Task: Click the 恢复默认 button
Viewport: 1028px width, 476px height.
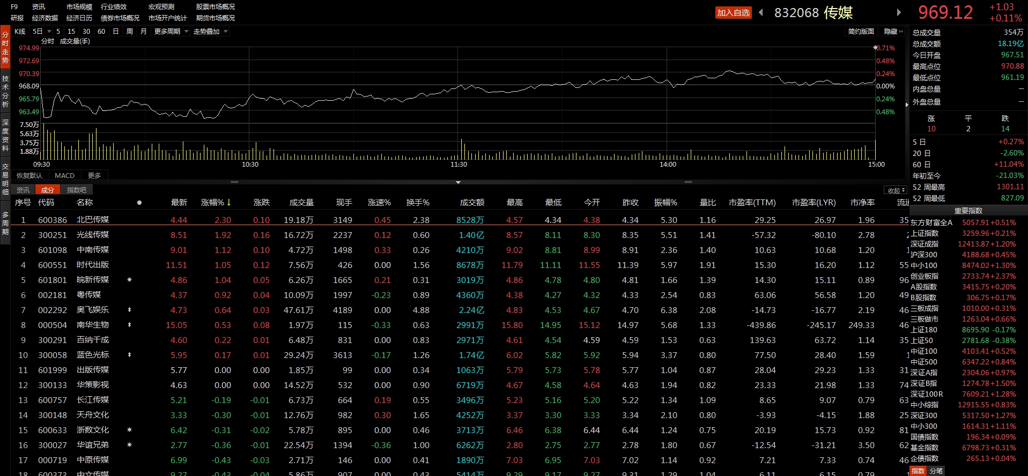Action: (x=29, y=176)
